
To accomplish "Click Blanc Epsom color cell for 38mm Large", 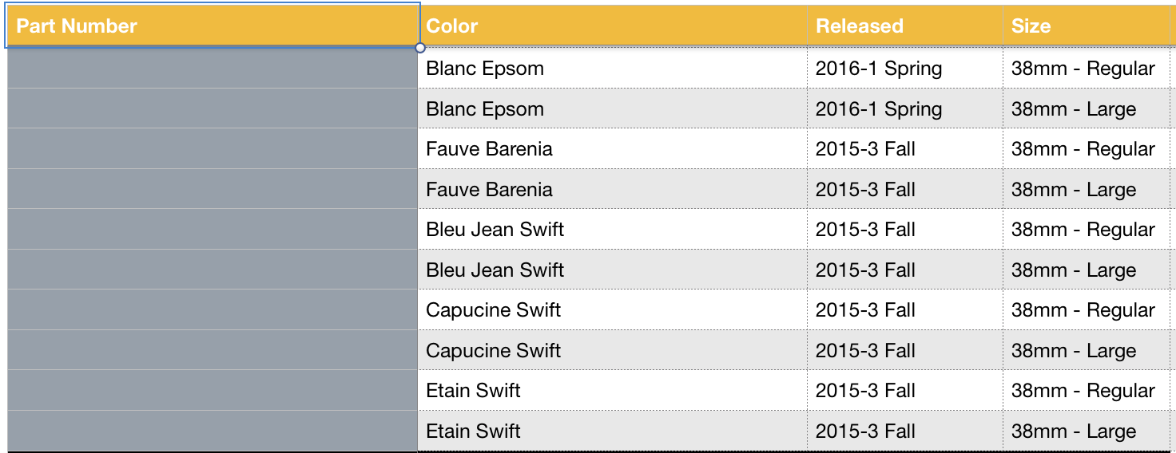I will pos(612,109).
